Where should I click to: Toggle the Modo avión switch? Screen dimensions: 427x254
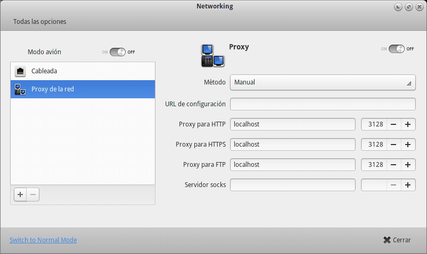118,52
